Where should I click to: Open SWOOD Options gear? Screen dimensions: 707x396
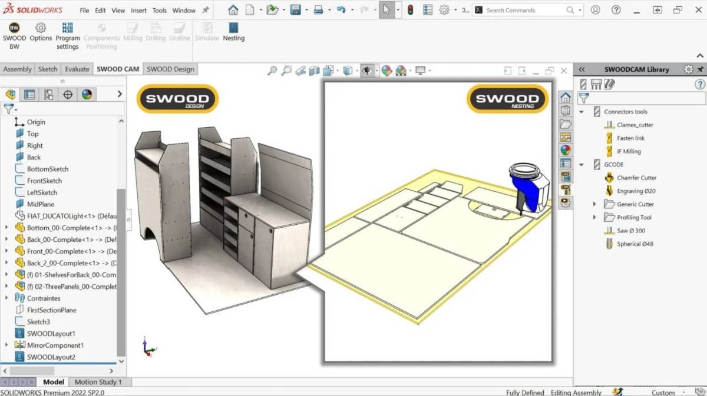point(41,32)
